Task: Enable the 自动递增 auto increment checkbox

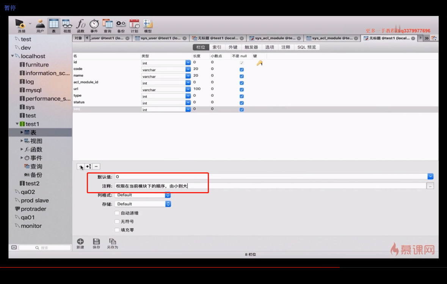Action: (x=117, y=213)
